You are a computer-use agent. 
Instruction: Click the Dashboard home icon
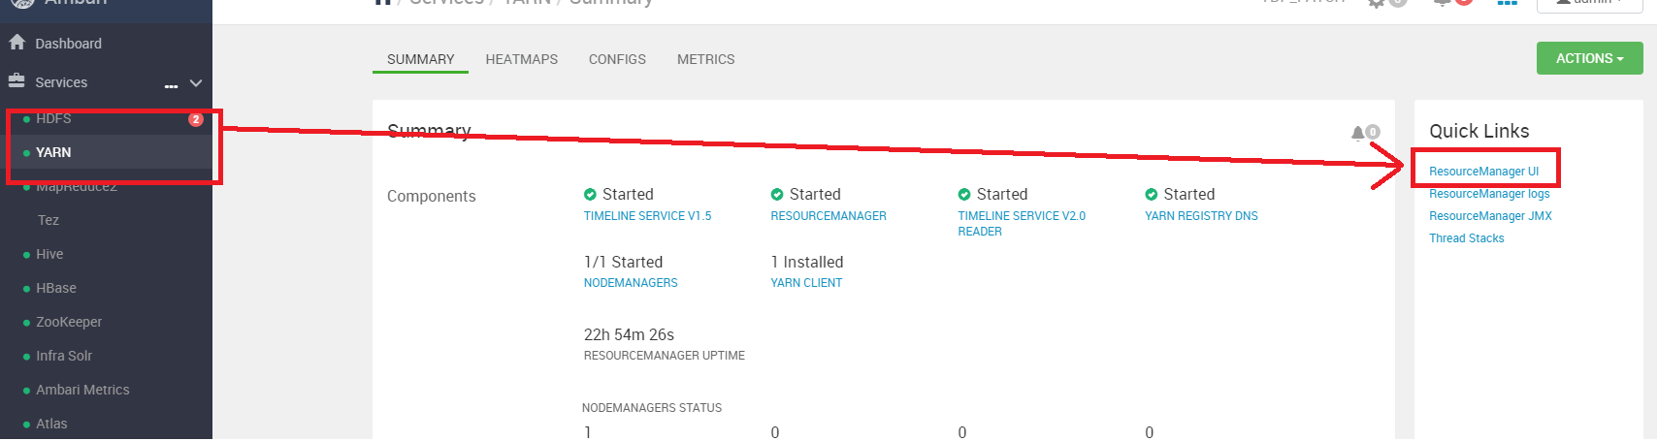pos(16,43)
